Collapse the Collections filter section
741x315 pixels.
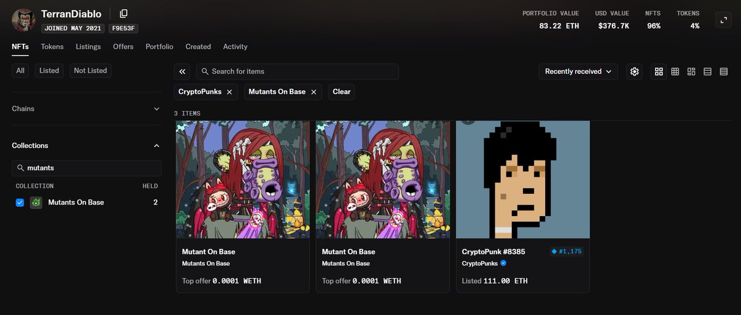[86, 146]
